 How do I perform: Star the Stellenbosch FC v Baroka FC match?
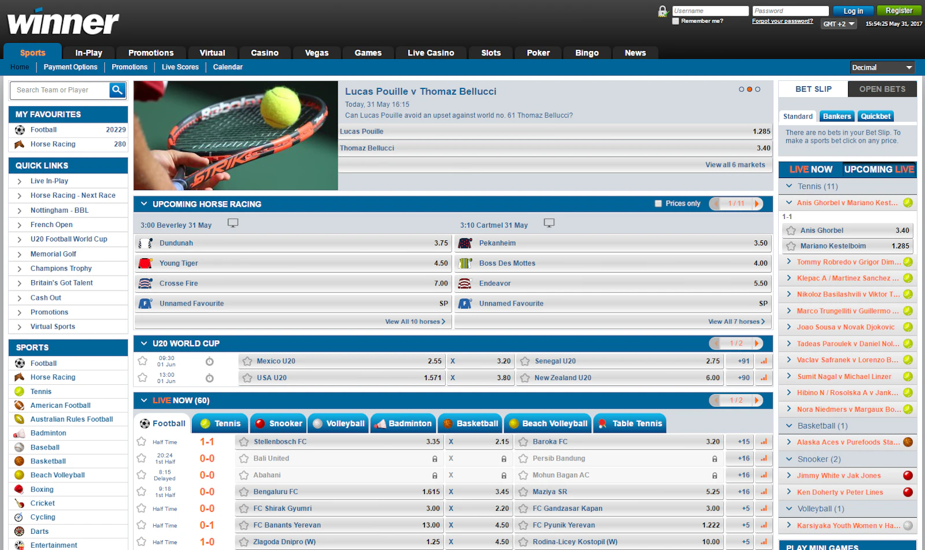tap(142, 442)
